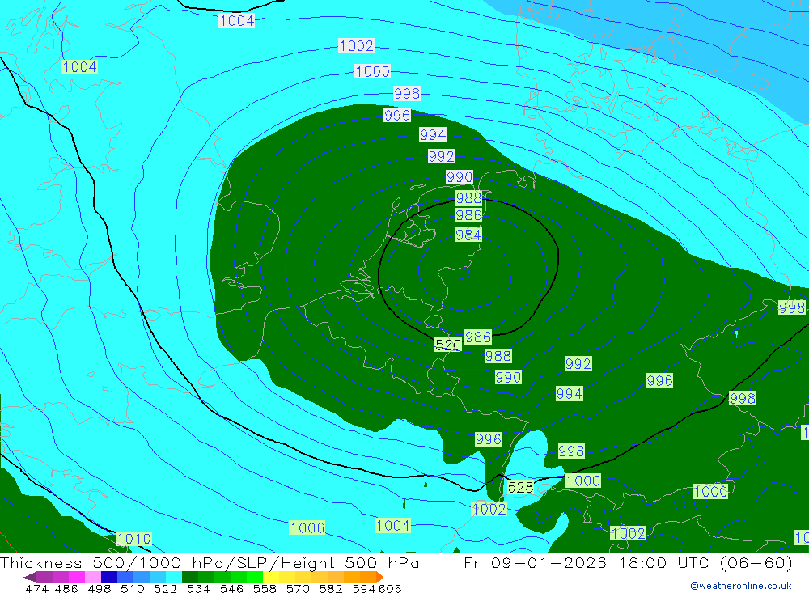
Task: Open the weatheronline.co.uk copyright link
Action: coord(741,586)
